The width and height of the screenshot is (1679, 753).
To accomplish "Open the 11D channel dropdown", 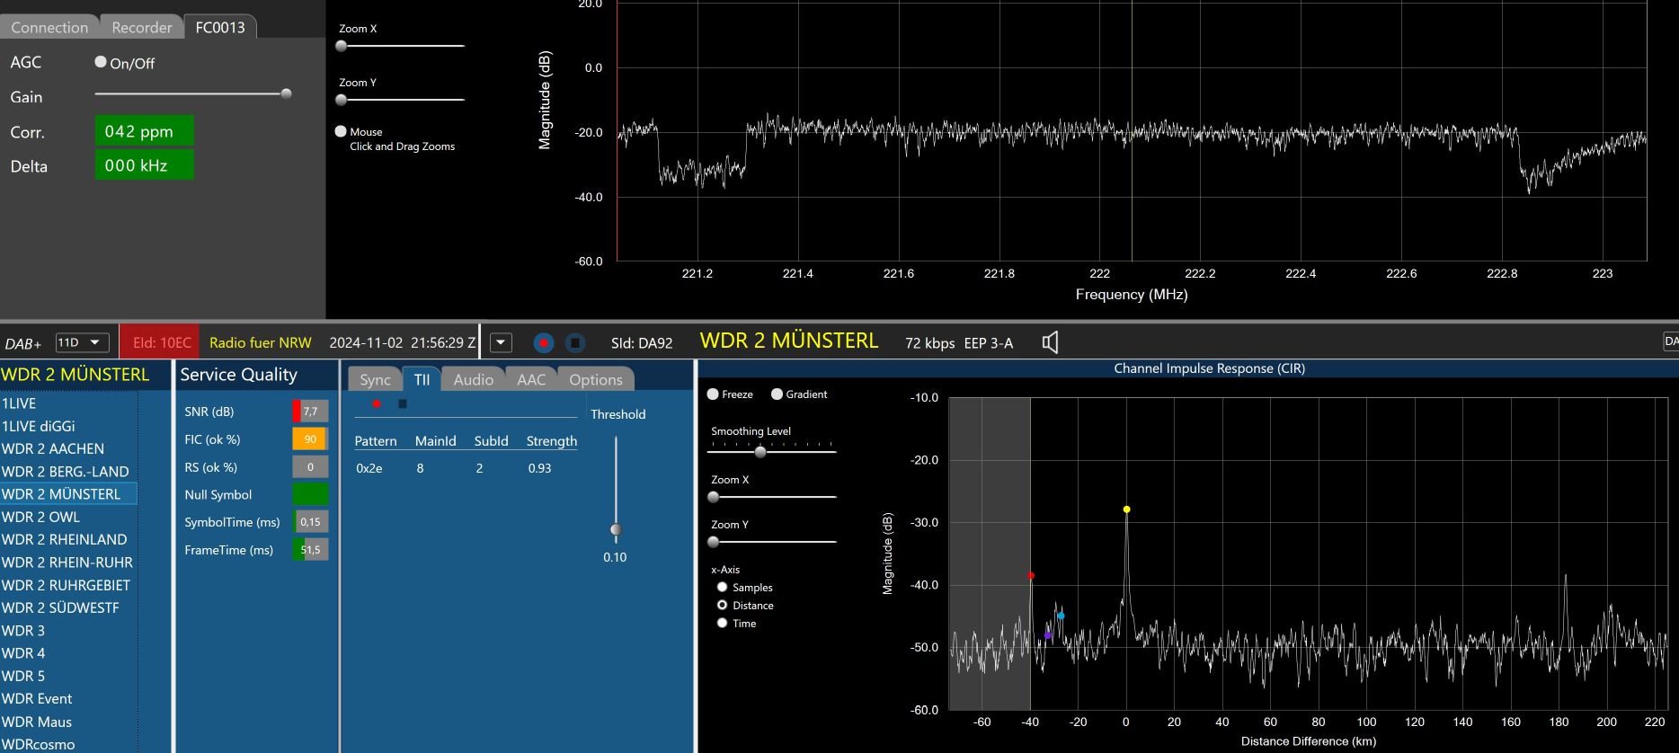I will [x=82, y=342].
